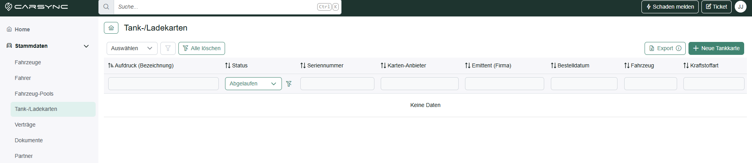Image resolution: width=752 pixels, height=163 pixels.
Task: Click the search magnifier icon
Action: pyautogui.click(x=106, y=7)
